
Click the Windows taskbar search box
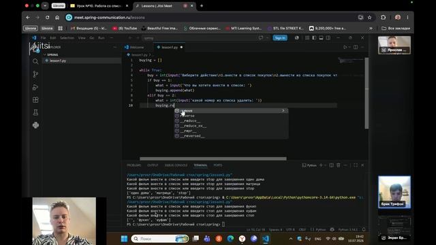[x=159, y=239]
